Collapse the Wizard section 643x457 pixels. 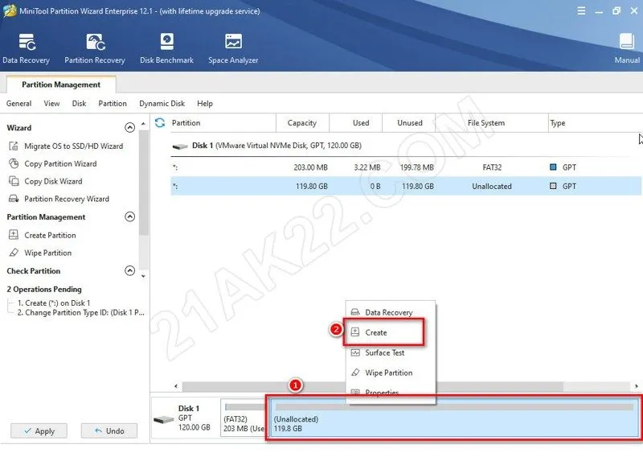pos(129,128)
